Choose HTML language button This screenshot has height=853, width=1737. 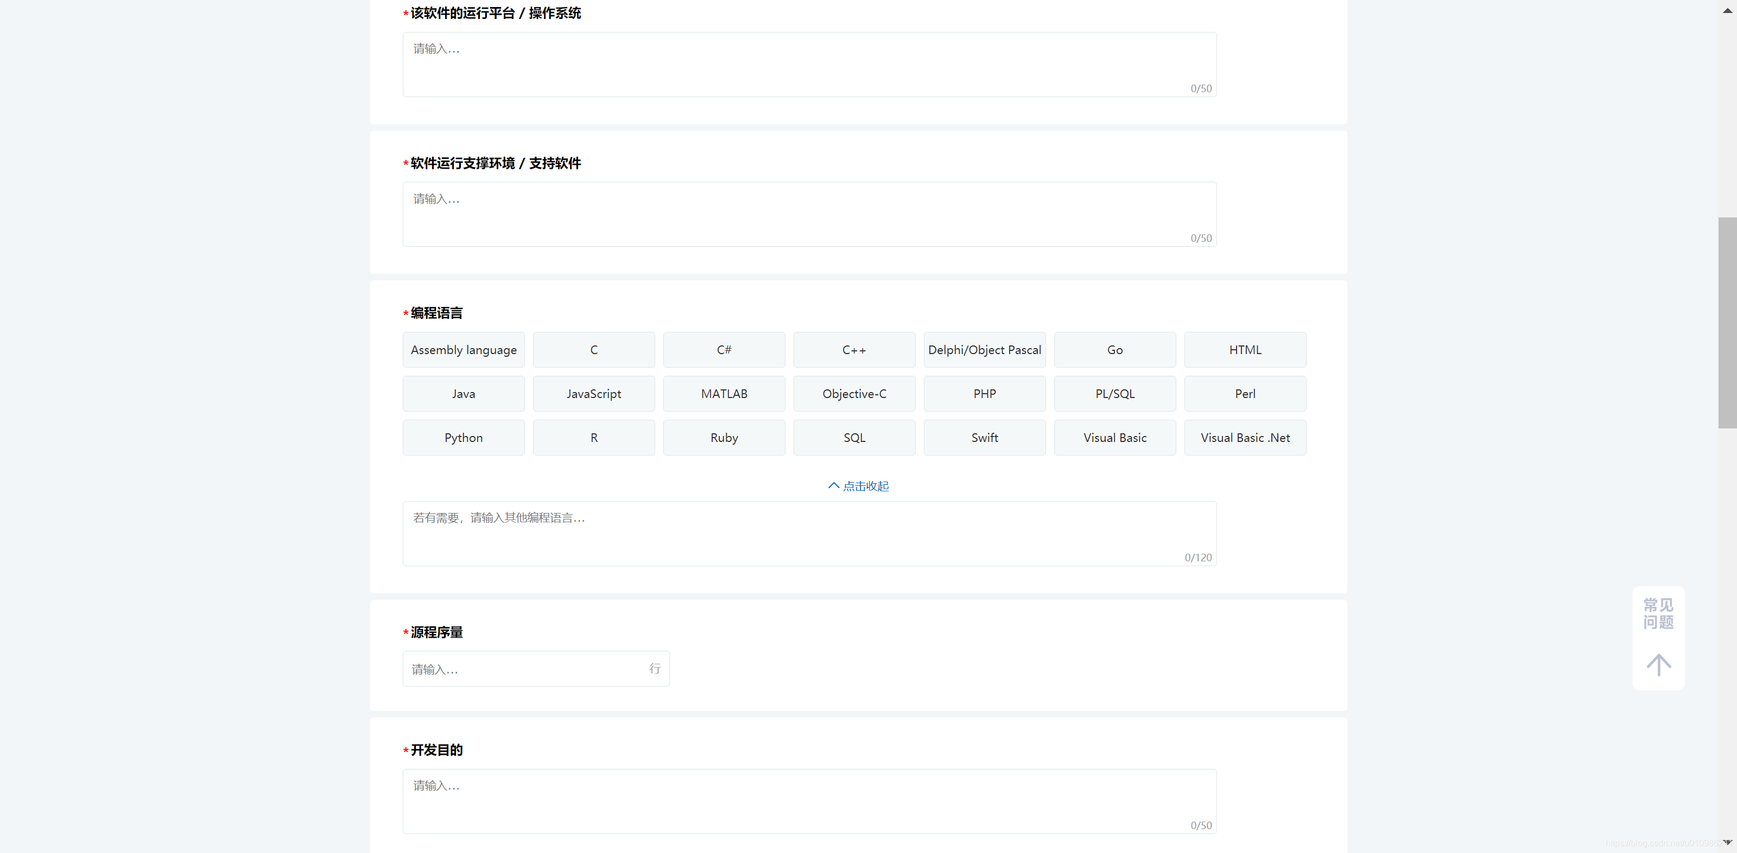tap(1245, 350)
